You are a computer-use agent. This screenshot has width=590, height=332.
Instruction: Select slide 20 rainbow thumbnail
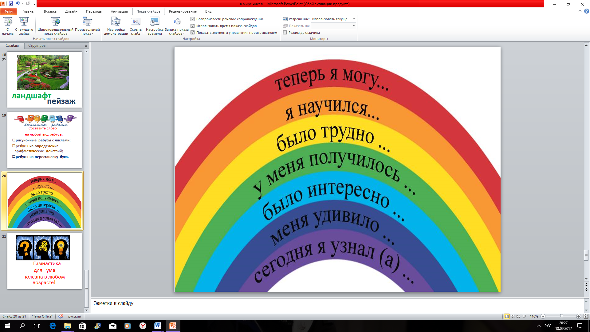tap(45, 200)
